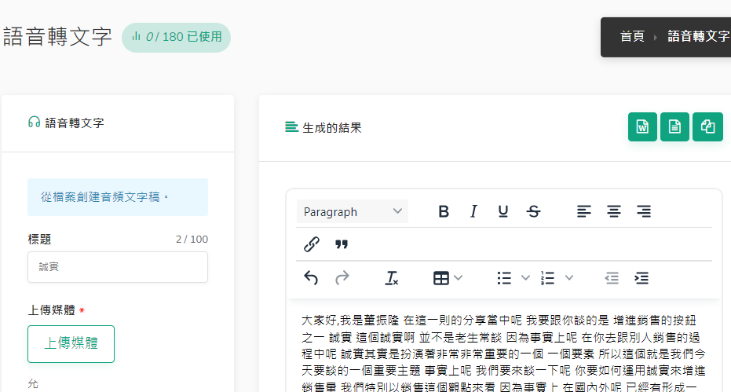Align text center
The width and height of the screenshot is (731, 392).
pyautogui.click(x=613, y=211)
